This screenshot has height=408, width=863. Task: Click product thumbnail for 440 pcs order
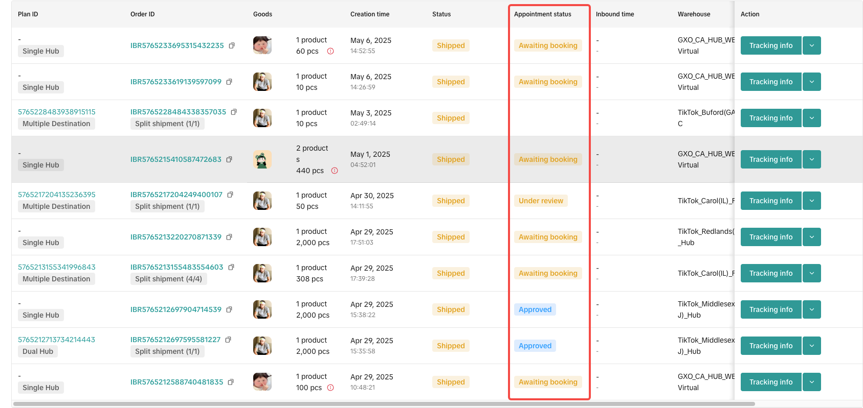click(262, 159)
